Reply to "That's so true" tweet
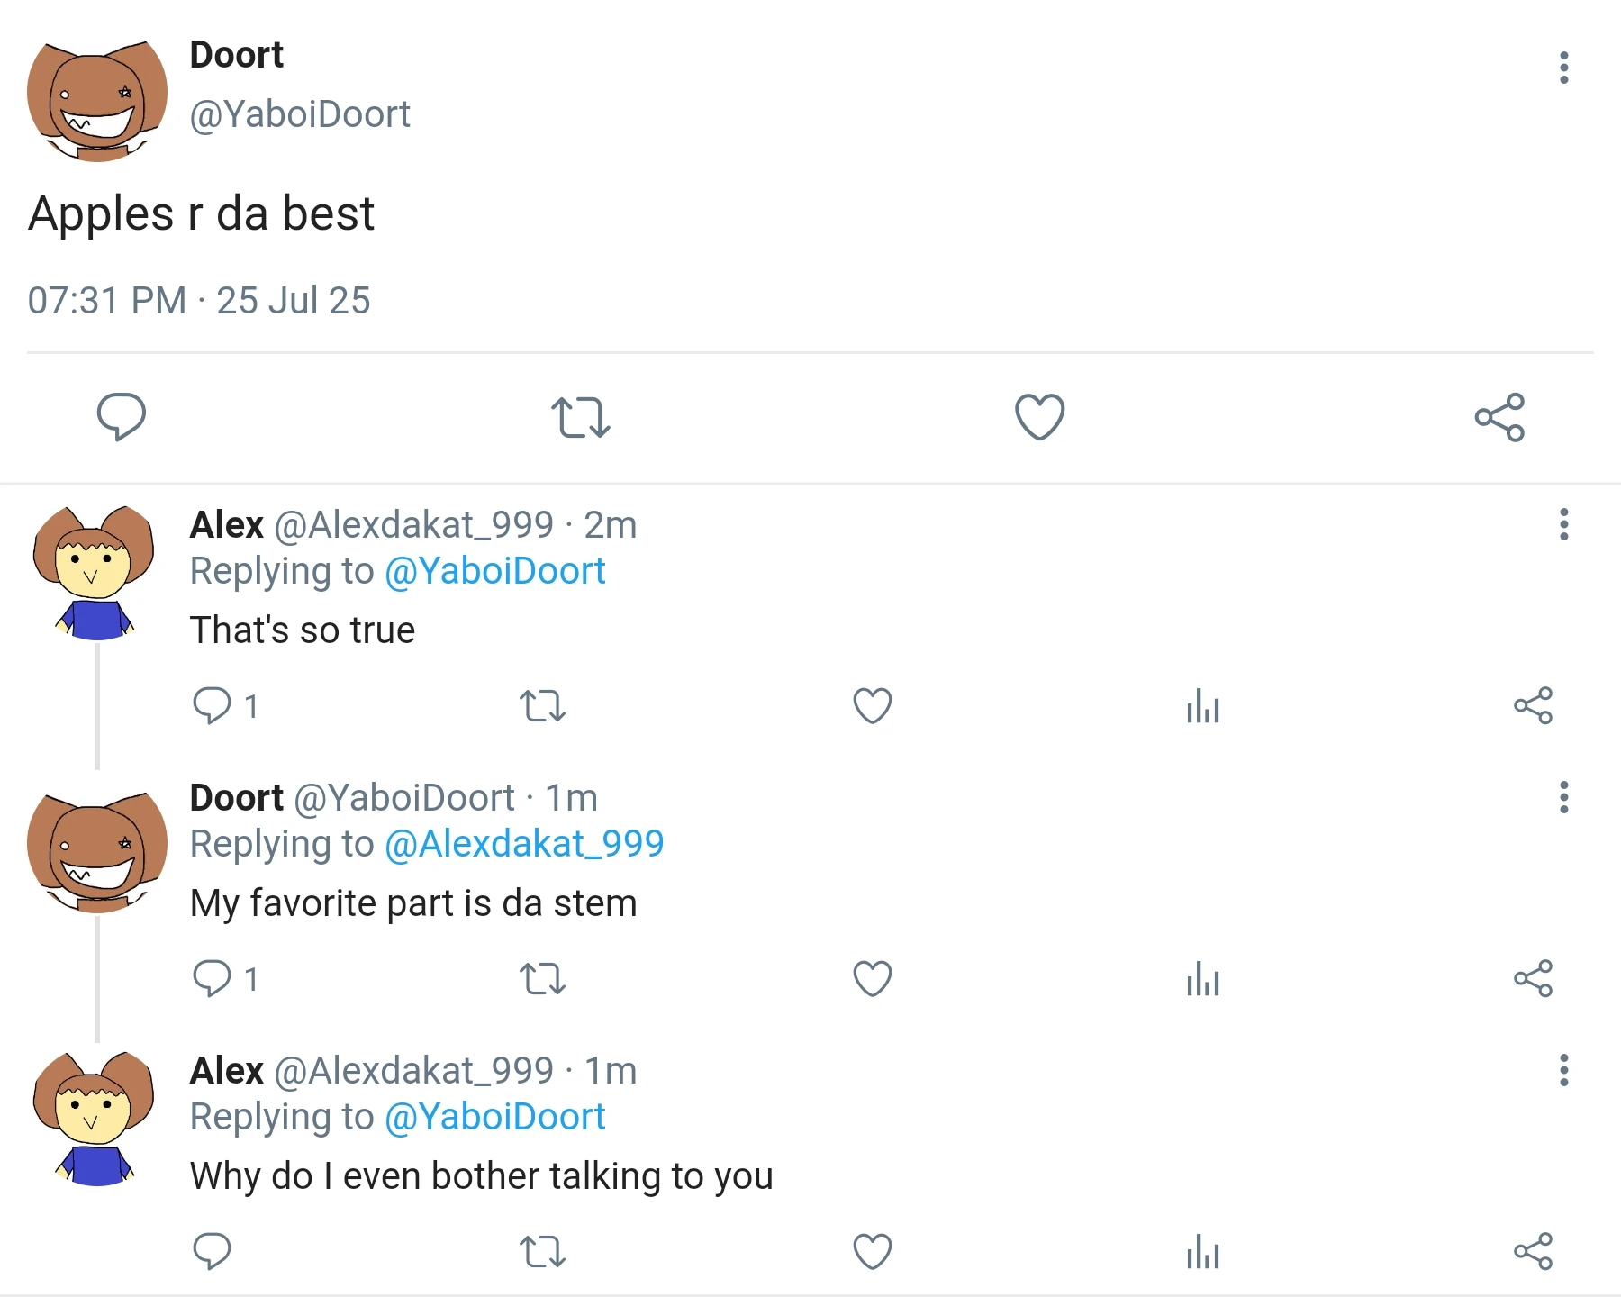This screenshot has height=1297, width=1621. click(213, 705)
